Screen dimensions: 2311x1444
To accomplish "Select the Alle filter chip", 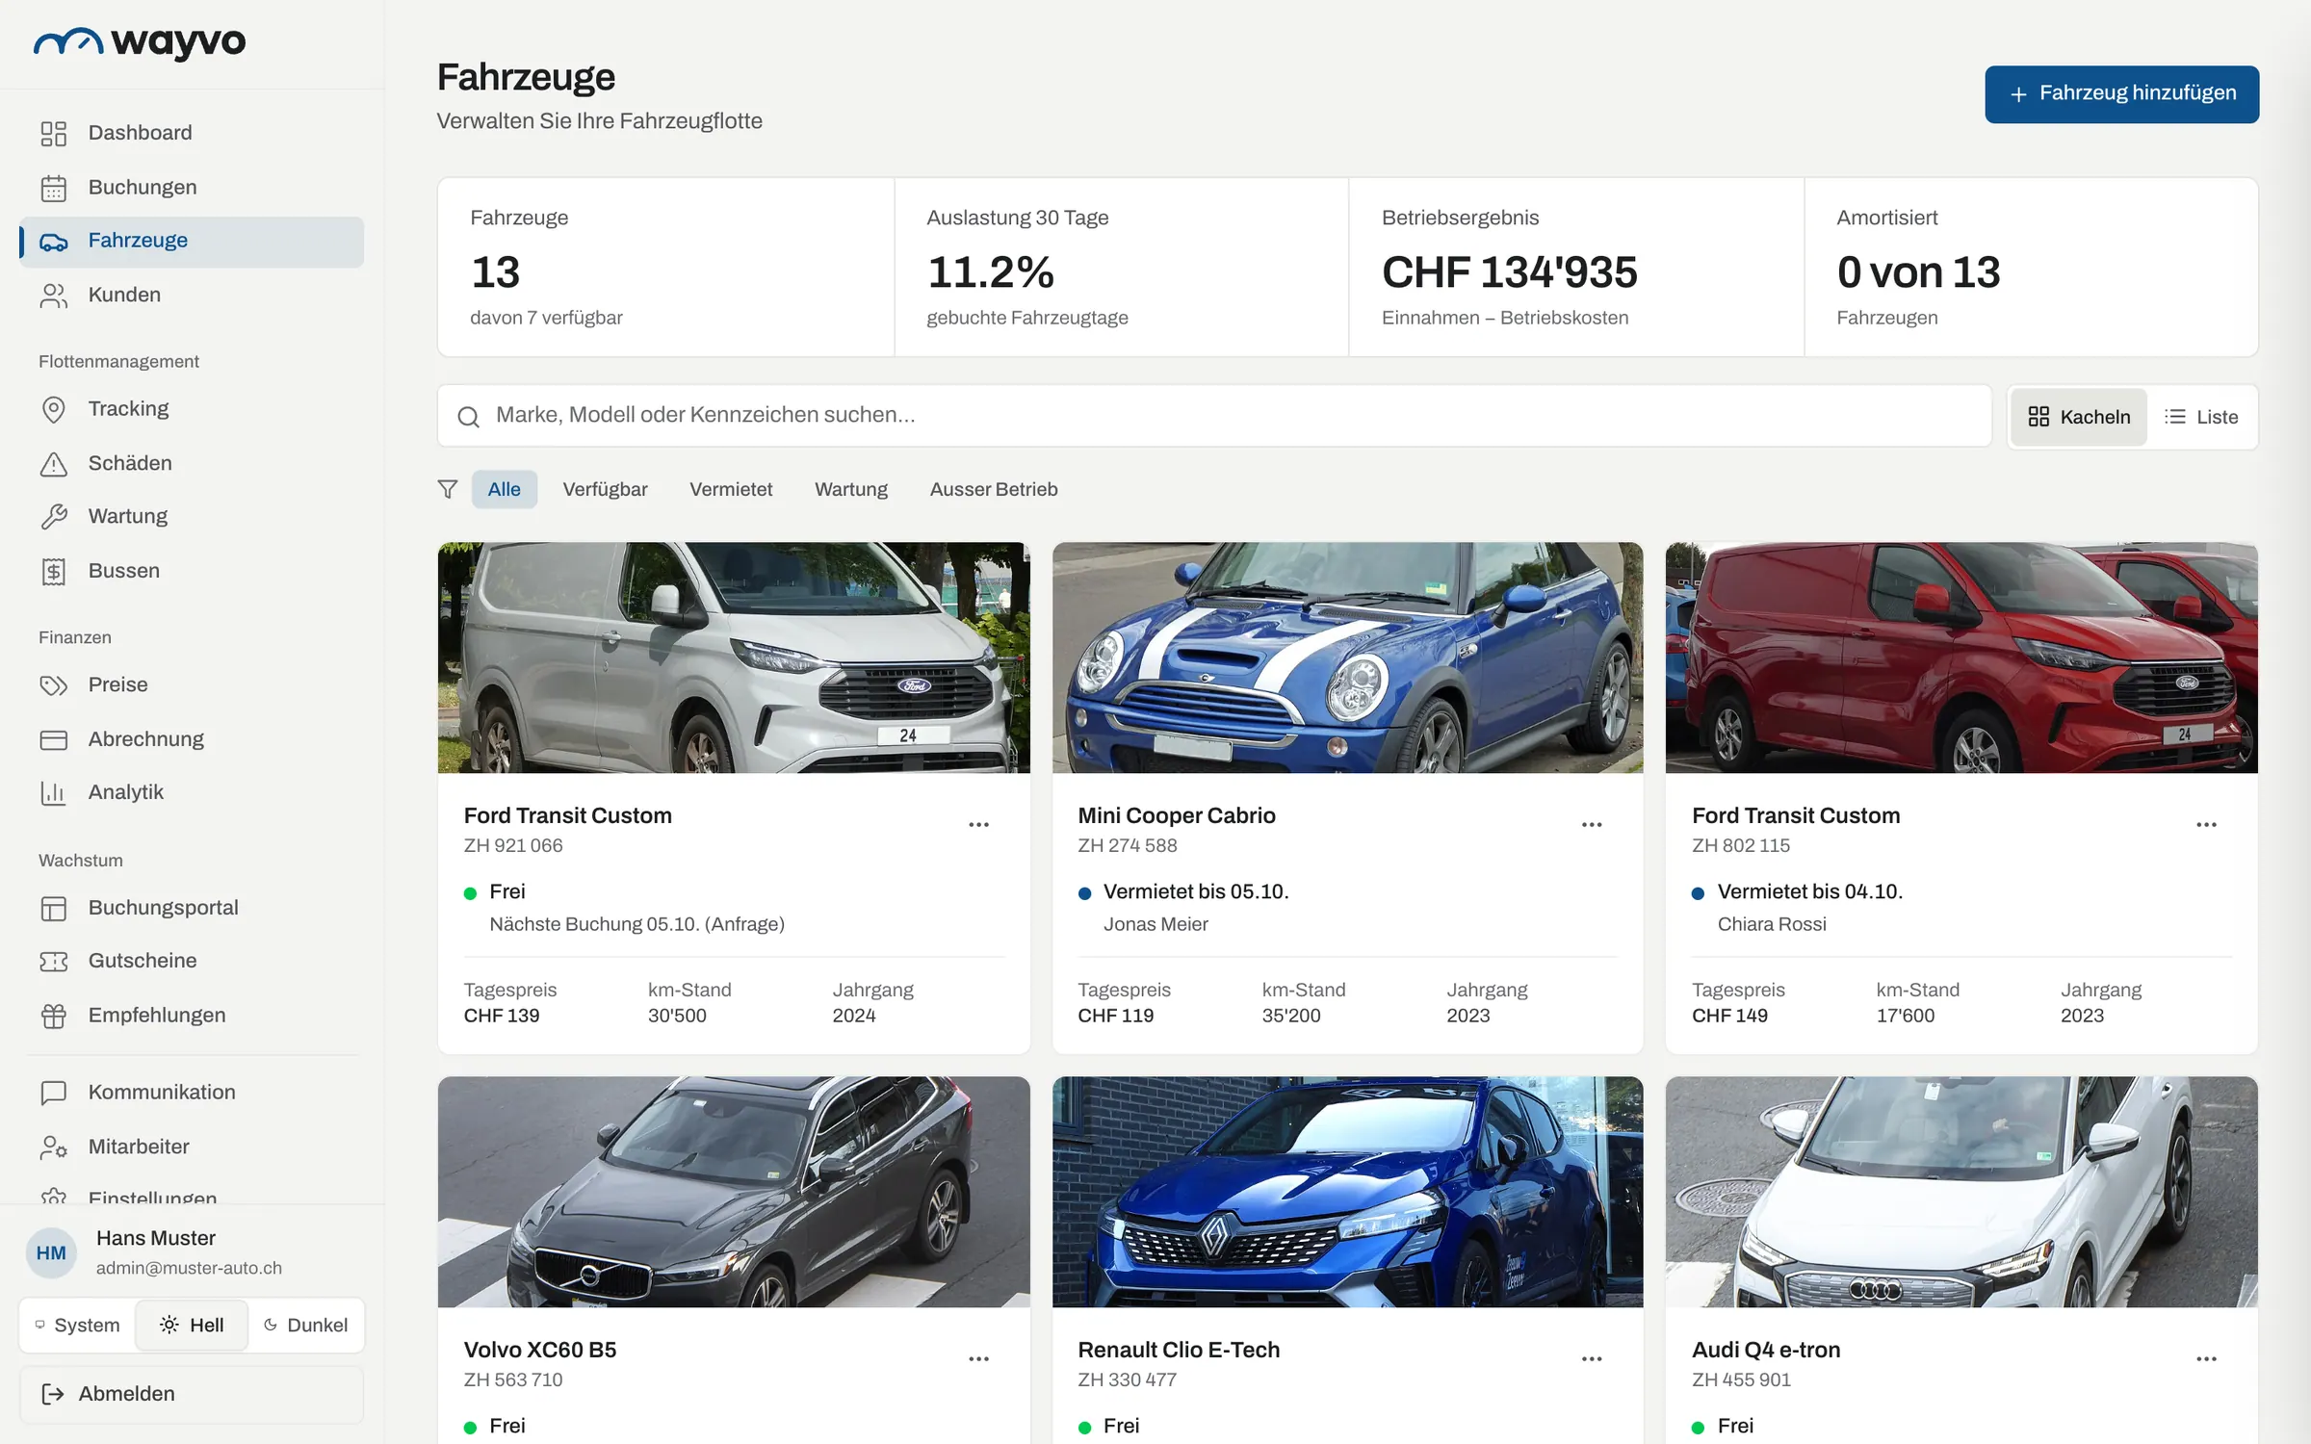I will coord(504,489).
